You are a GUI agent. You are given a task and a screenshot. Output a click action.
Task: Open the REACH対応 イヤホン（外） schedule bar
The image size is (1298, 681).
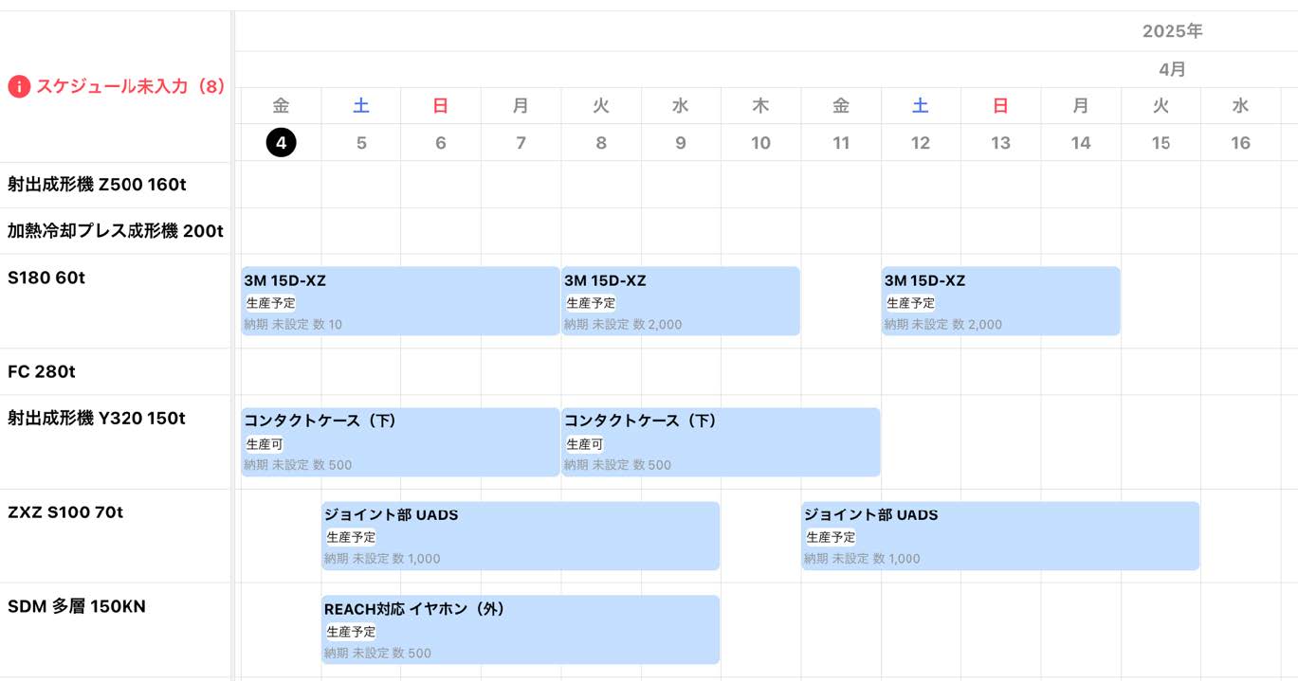(x=521, y=630)
